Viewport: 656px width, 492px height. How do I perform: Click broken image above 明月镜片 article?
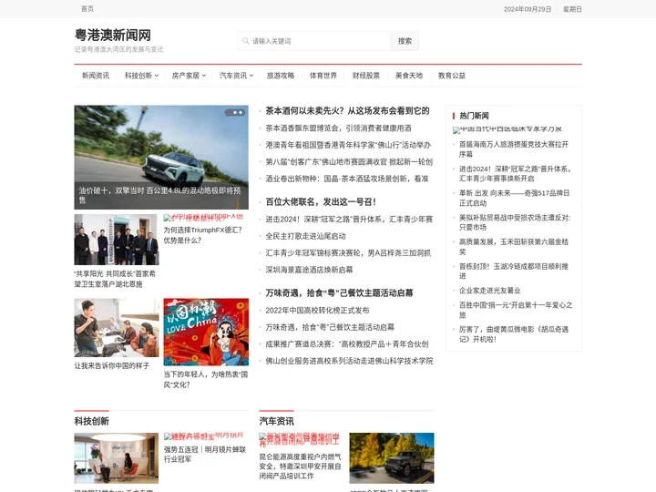point(203,436)
